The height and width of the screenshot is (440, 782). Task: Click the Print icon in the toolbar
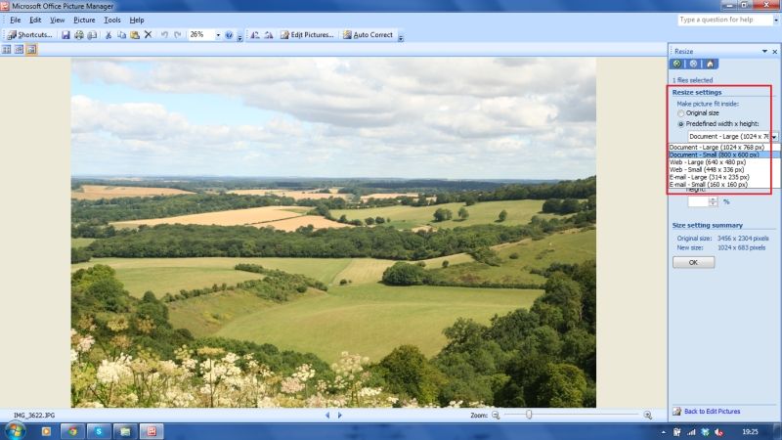79,35
